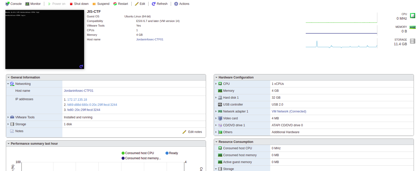Click the storage usage sparkline chart
The height and width of the screenshot is (171, 419).
[x=342, y=43]
